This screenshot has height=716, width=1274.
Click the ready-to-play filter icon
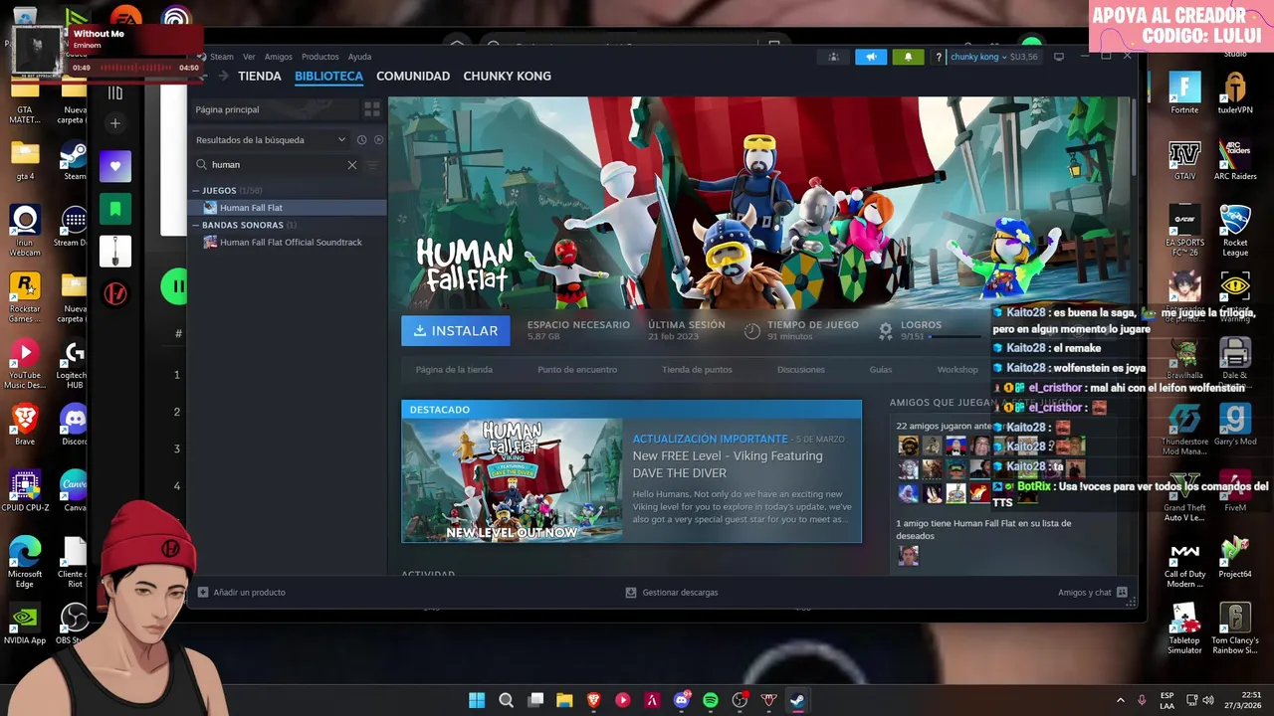[377, 140]
